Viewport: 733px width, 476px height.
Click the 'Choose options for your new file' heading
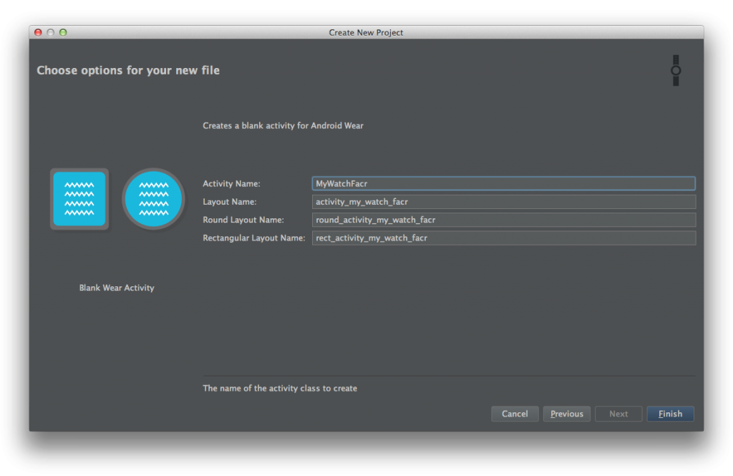[x=128, y=70]
